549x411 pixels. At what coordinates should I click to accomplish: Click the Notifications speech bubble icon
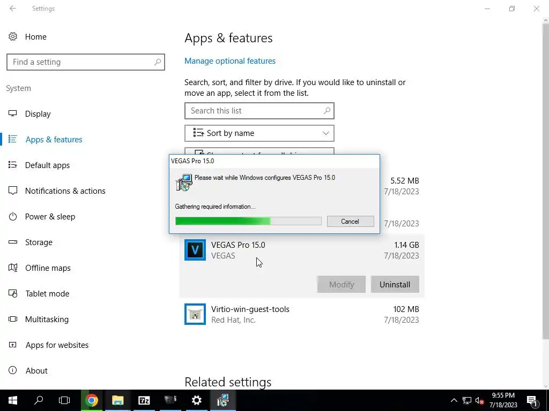[x=13, y=191]
